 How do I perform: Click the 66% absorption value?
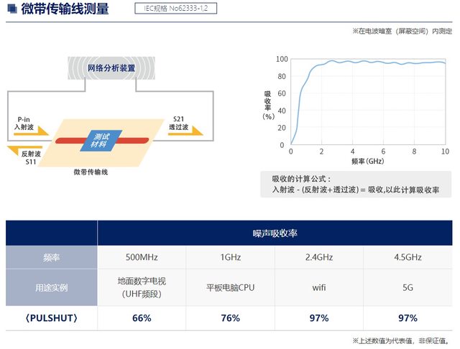coord(142,317)
